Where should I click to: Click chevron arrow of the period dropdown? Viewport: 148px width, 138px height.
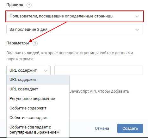point(137,30)
